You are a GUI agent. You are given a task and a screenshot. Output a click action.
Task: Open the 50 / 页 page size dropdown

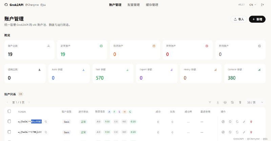click(x=255, y=102)
